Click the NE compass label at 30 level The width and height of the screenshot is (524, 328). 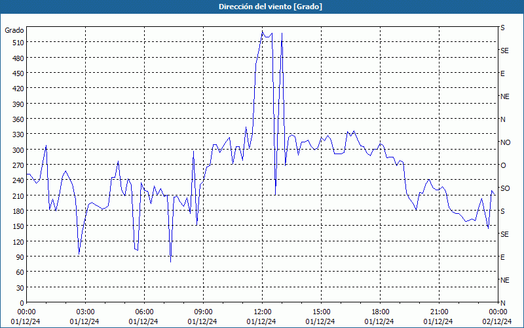click(505, 280)
